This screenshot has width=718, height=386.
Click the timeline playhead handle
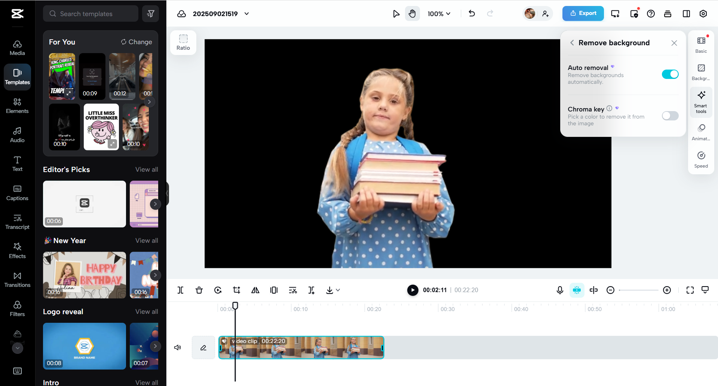click(x=235, y=306)
